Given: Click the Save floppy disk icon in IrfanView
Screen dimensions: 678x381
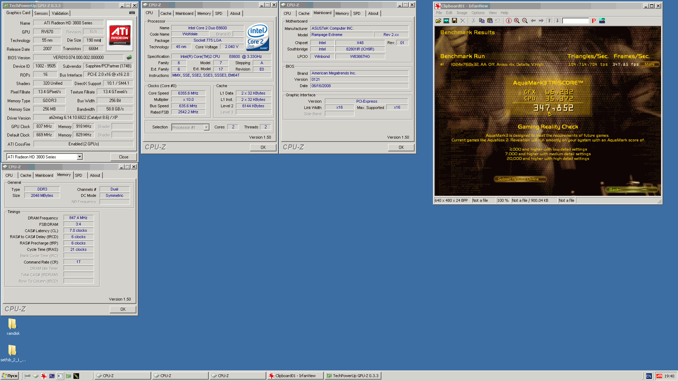Looking at the screenshot, I should 454,21.
